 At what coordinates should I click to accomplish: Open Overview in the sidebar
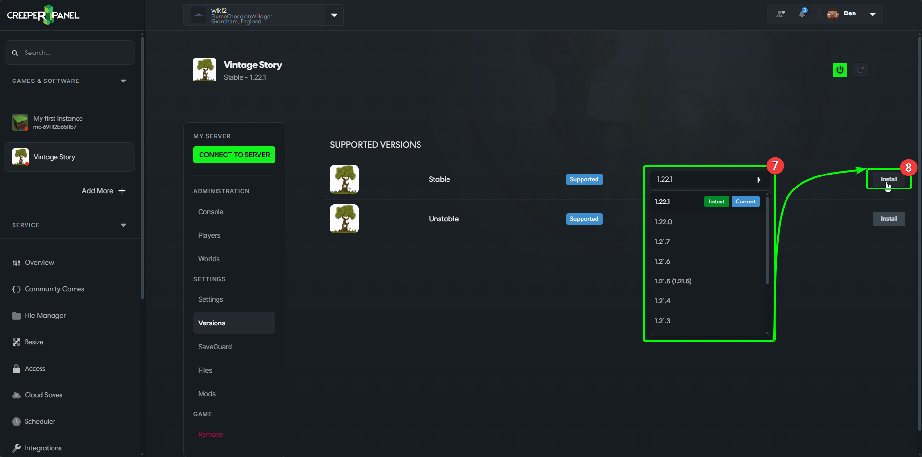click(39, 263)
